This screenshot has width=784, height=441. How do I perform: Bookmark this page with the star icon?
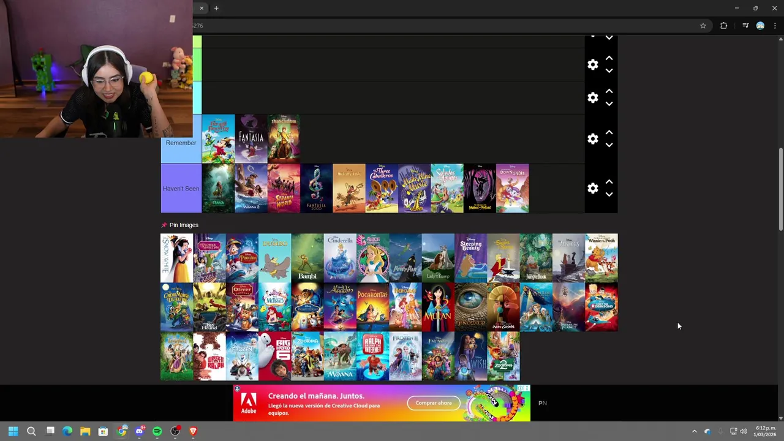pos(703,26)
